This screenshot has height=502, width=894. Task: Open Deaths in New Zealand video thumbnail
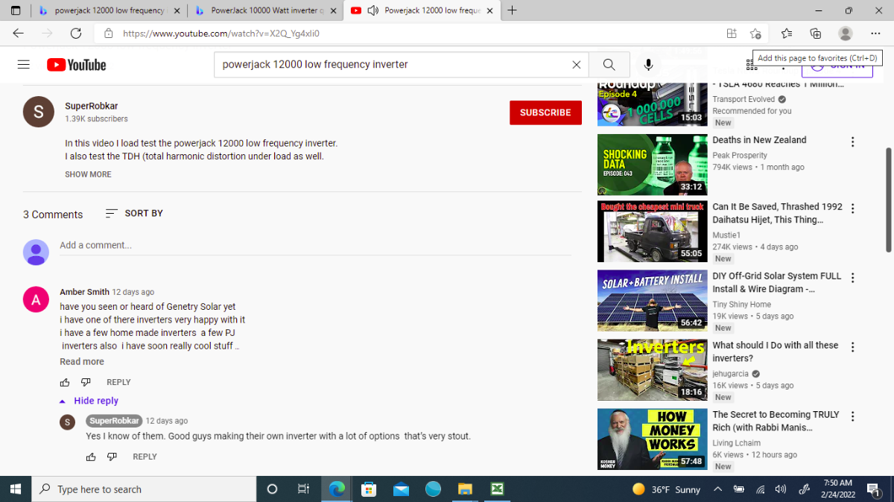click(652, 165)
